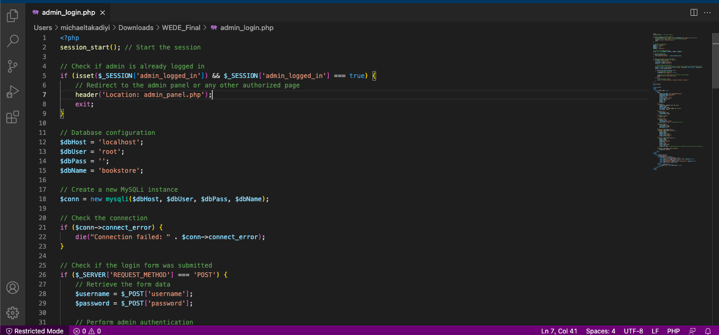Open the Run and Debug view

[x=12, y=92]
